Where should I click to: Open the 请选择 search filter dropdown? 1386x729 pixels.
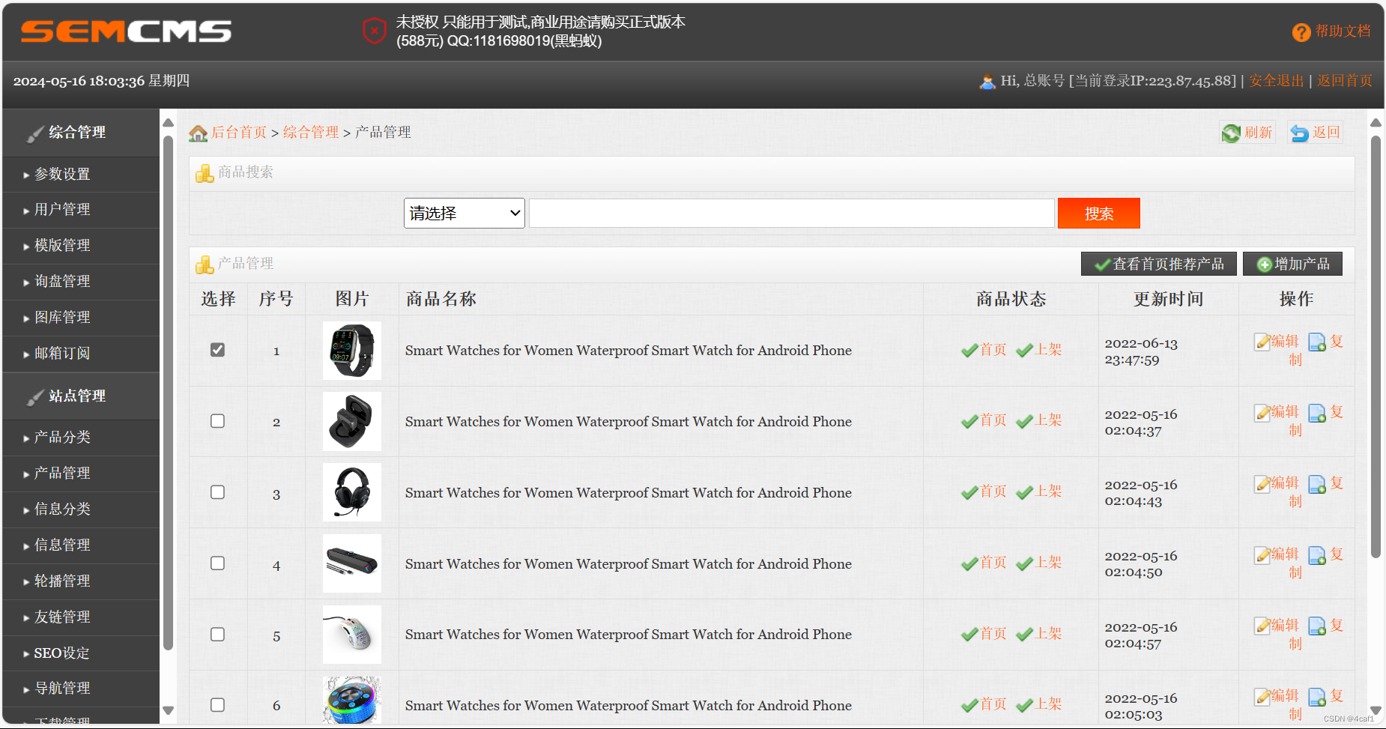point(463,213)
